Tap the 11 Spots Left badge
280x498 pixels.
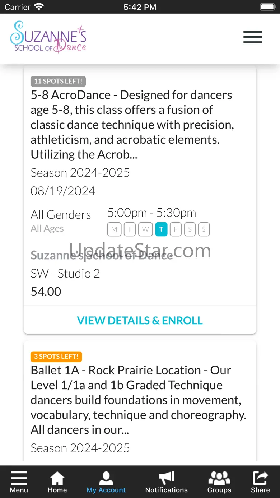[58, 81]
